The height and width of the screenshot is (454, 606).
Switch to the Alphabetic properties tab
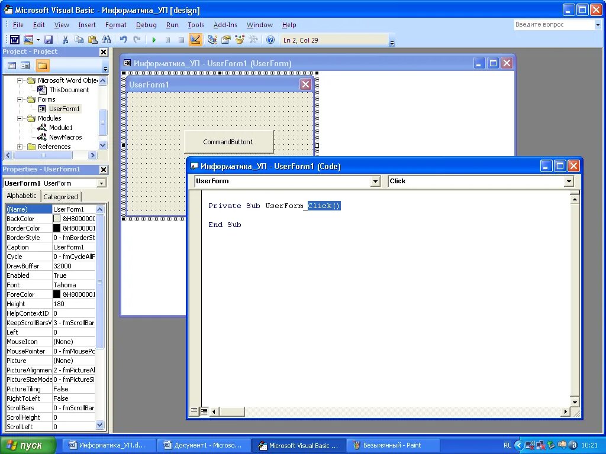[x=22, y=196]
